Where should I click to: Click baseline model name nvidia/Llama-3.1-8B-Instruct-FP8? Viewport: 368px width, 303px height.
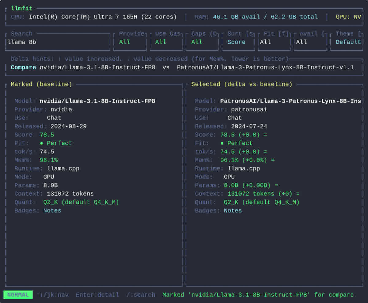(x=98, y=101)
